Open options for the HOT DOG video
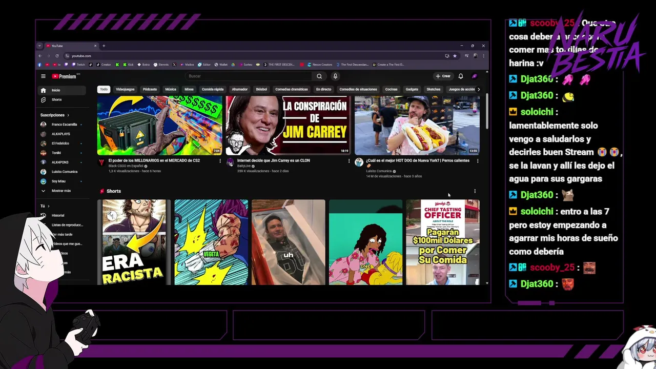The height and width of the screenshot is (369, 656). [x=478, y=161]
